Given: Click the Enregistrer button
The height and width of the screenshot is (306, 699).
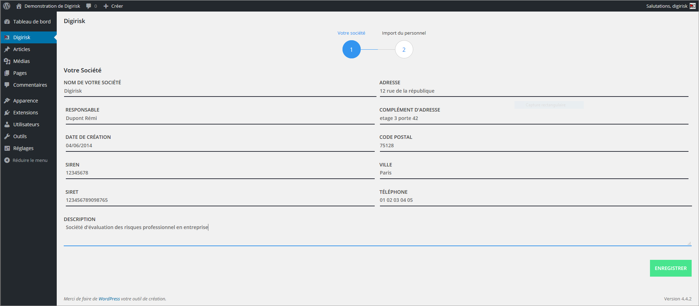Looking at the screenshot, I should (671, 268).
